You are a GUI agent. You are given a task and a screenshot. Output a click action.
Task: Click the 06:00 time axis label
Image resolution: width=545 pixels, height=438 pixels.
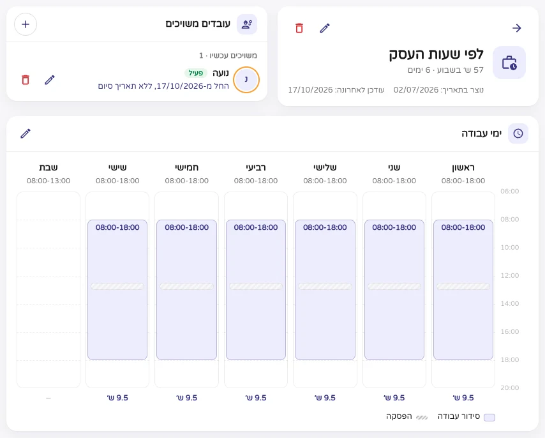point(509,191)
